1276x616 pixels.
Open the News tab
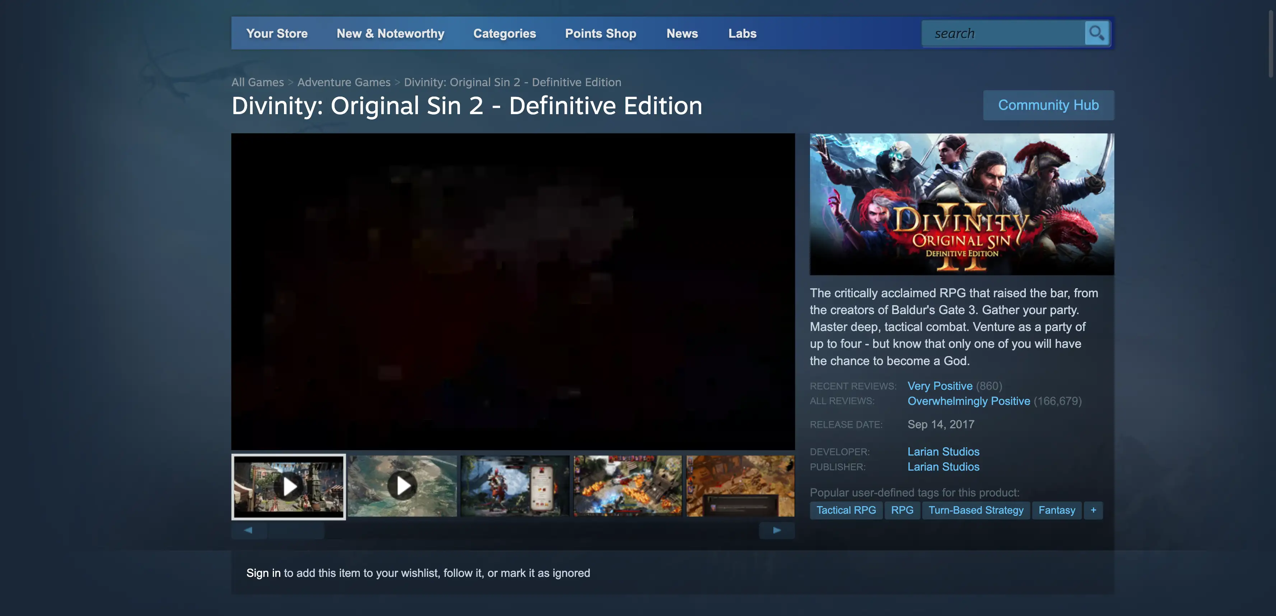[x=681, y=33]
